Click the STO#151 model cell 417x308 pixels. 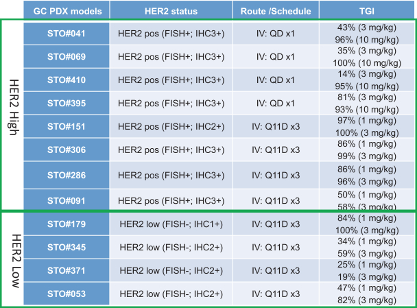pyautogui.click(x=66, y=128)
